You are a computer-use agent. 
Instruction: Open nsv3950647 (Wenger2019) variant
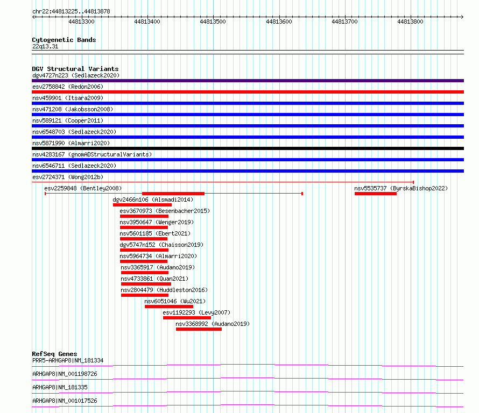point(157,222)
